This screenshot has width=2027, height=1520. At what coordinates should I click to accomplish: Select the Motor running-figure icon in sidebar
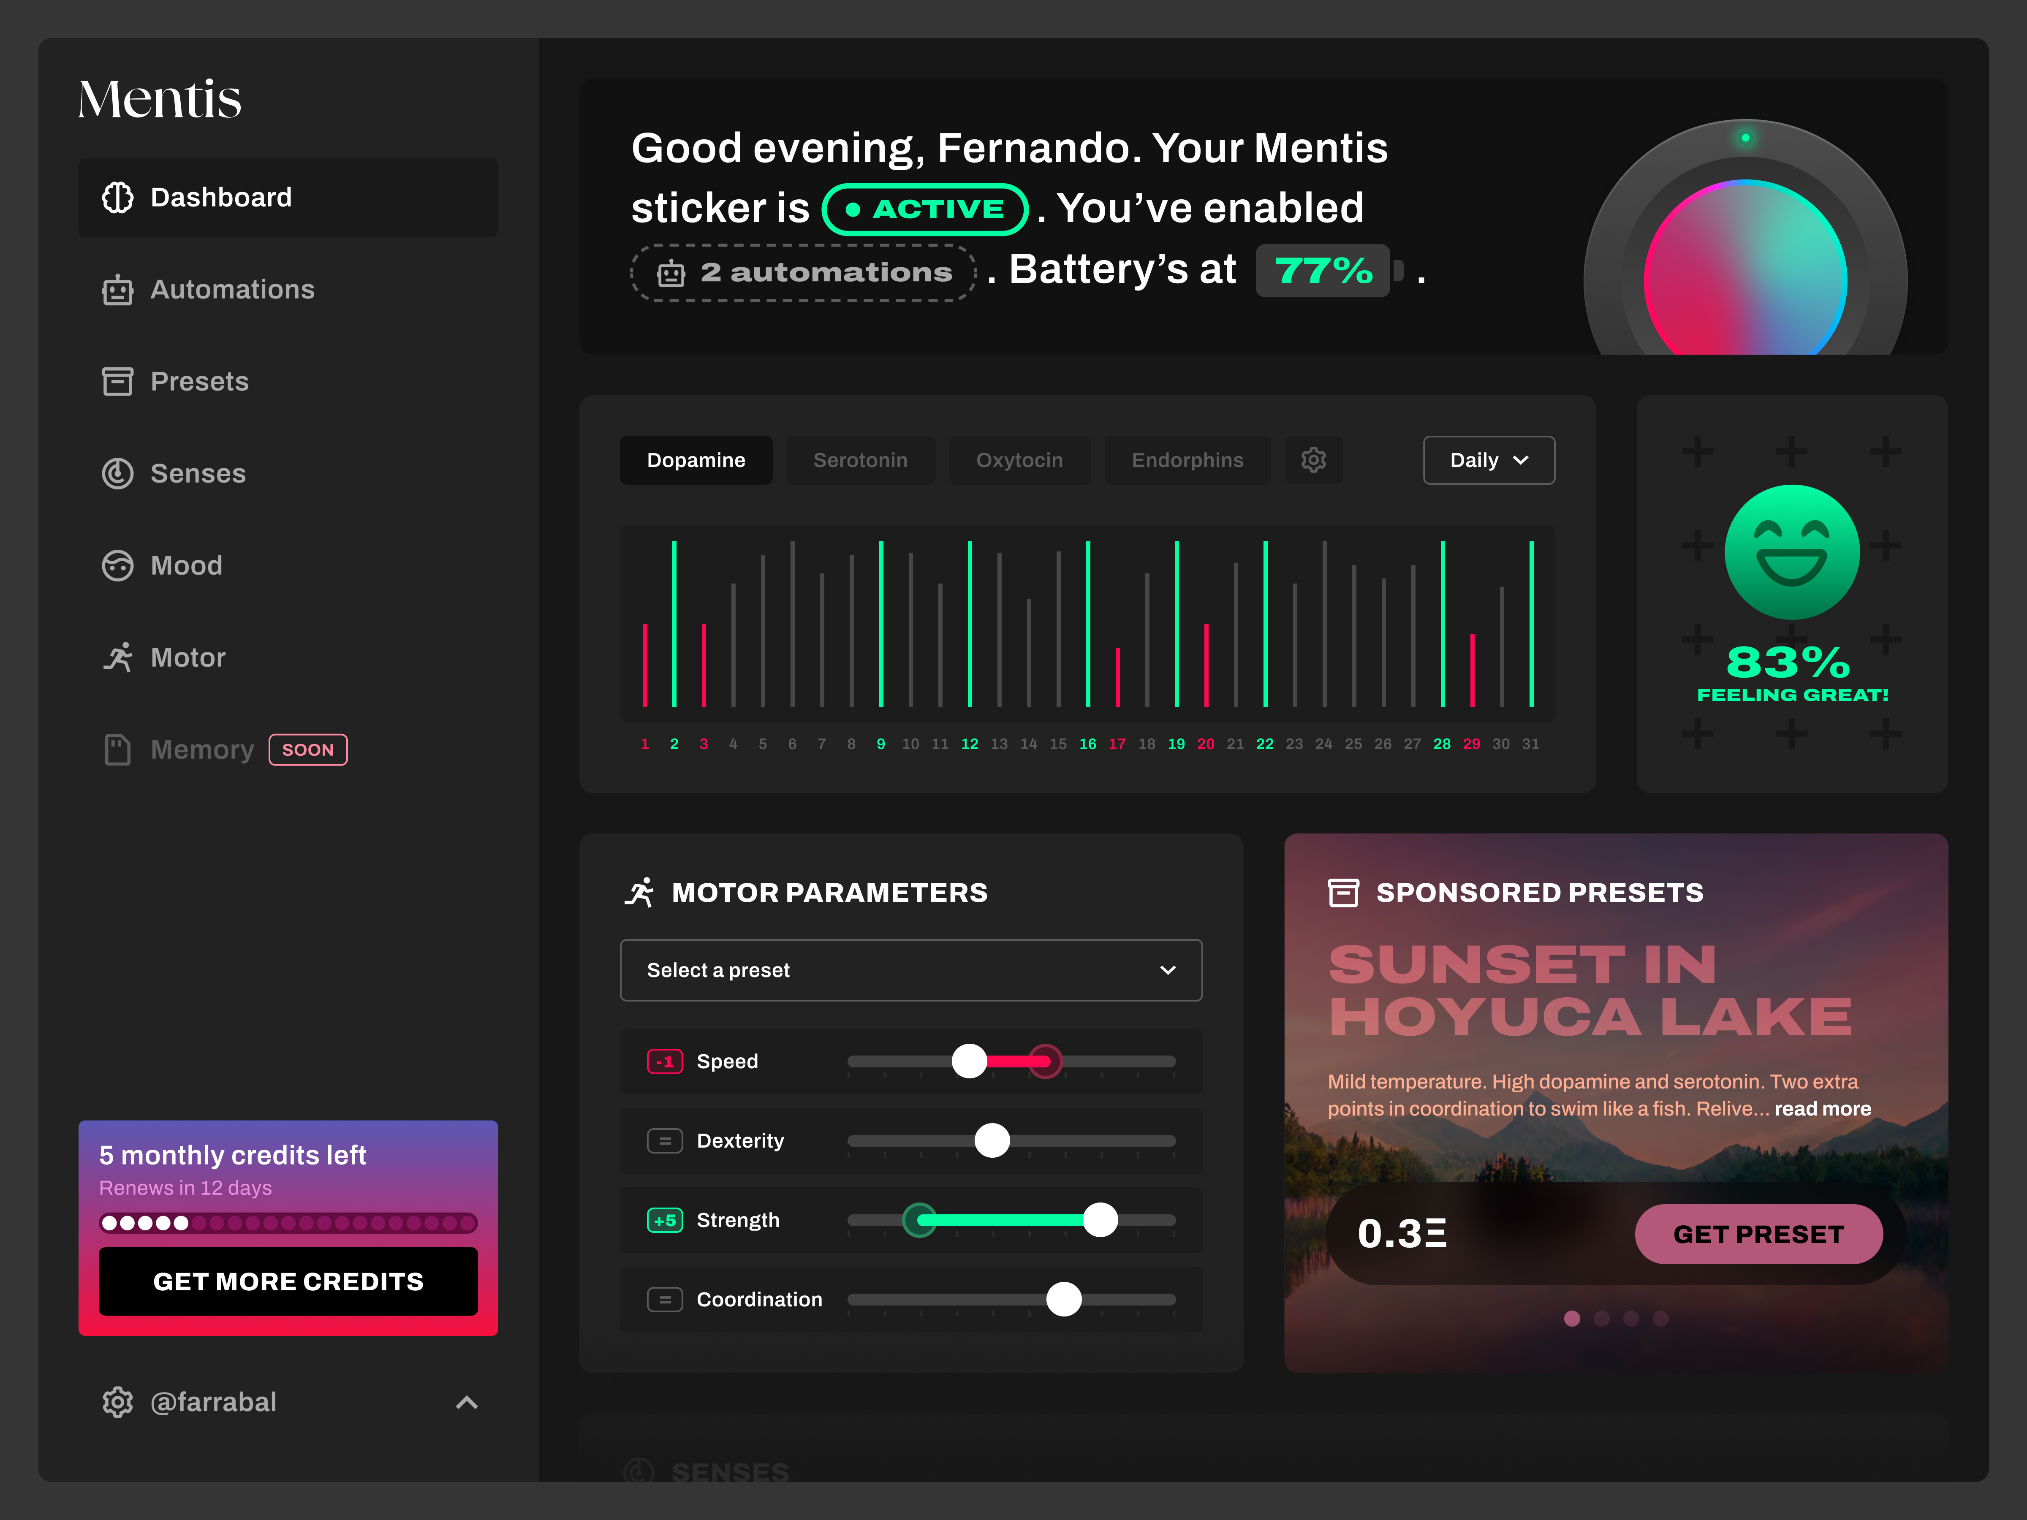118,657
